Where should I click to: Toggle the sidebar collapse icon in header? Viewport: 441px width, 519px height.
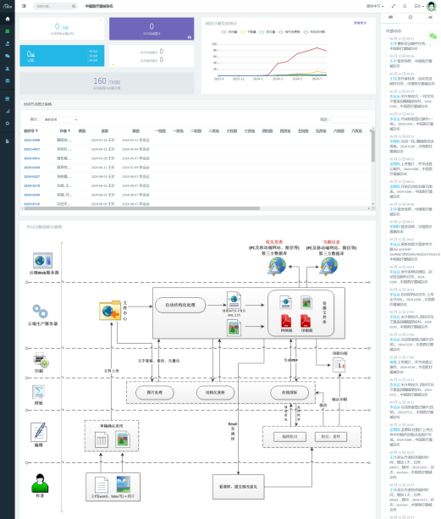25,6
